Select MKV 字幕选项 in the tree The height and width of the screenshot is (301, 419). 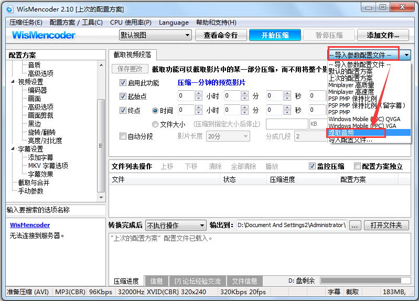48,166
